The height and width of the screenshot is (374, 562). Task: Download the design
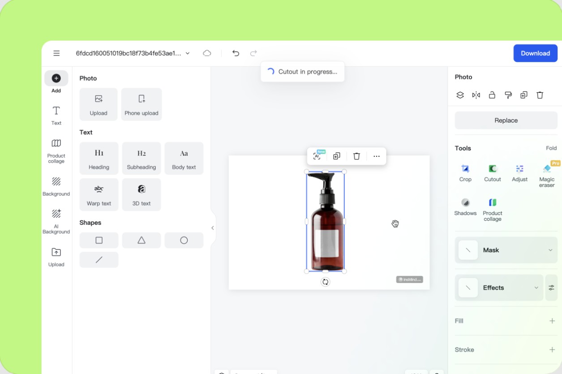[535, 53]
